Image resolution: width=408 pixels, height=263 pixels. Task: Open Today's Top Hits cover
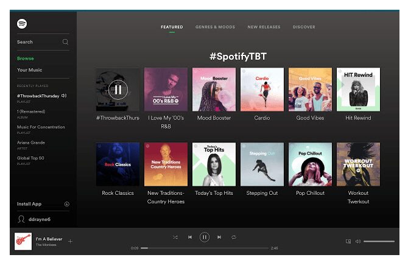214,164
